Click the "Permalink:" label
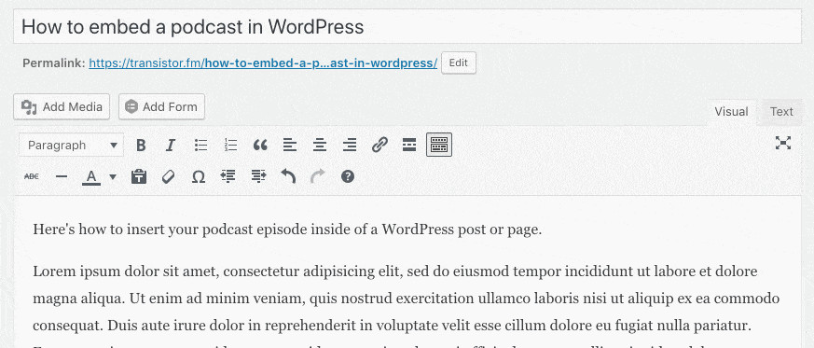 [x=54, y=63]
